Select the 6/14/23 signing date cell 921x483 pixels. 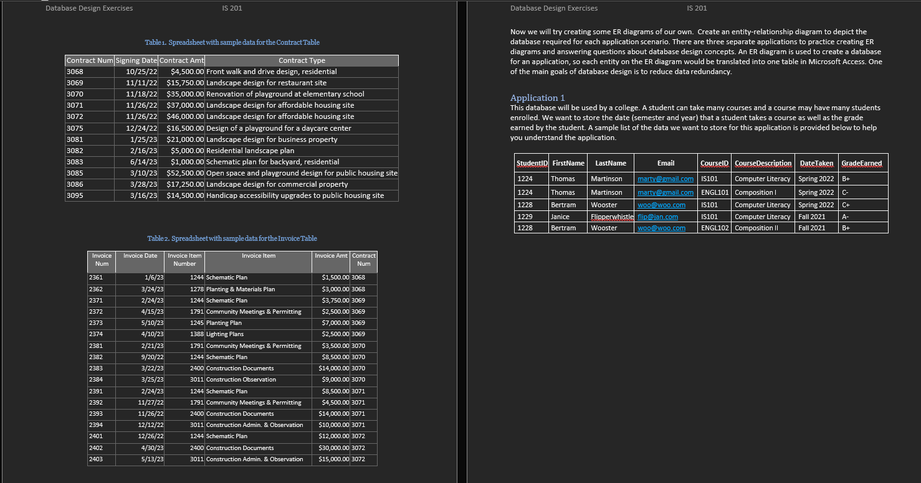pyautogui.click(x=136, y=162)
